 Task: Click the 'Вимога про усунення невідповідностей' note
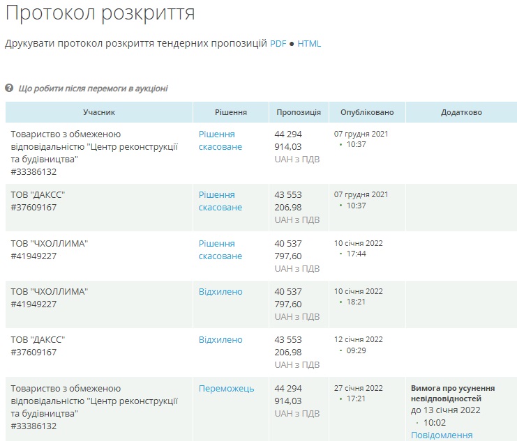[453, 393]
